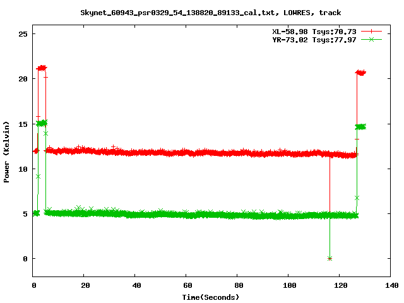Click the green YR legend line sample
The height and width of the screenshot is (303, 404).
pos(371,39)
